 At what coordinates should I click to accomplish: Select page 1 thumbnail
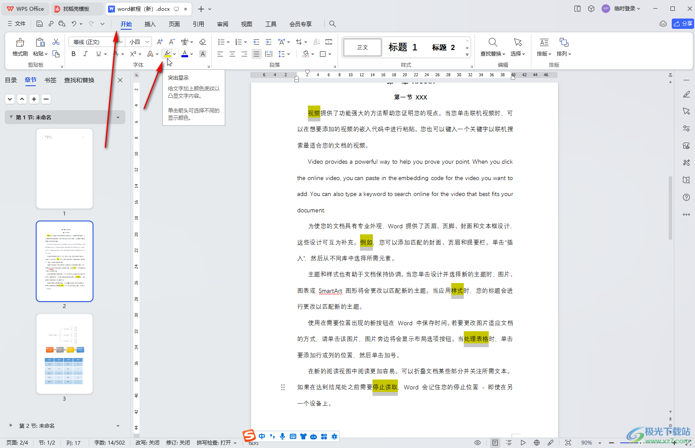click(65, 168)
